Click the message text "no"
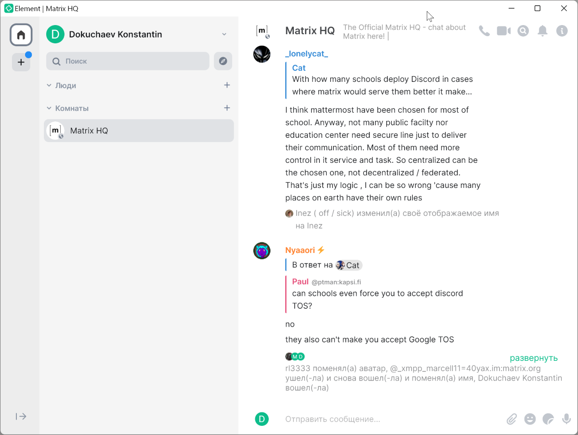 click(290, 324)
